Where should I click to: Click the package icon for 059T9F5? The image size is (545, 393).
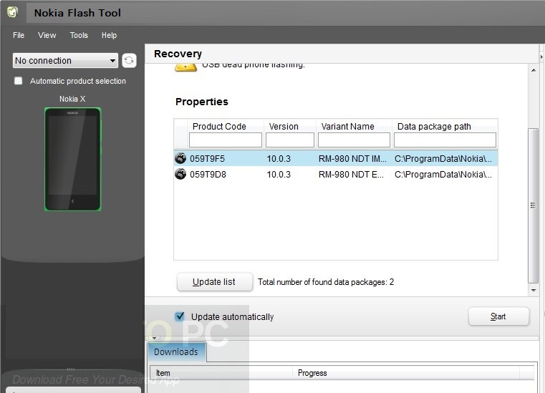180,158
